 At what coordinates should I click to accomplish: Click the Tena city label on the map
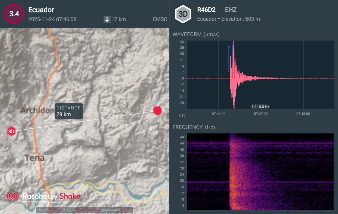[x=35, y=158]
